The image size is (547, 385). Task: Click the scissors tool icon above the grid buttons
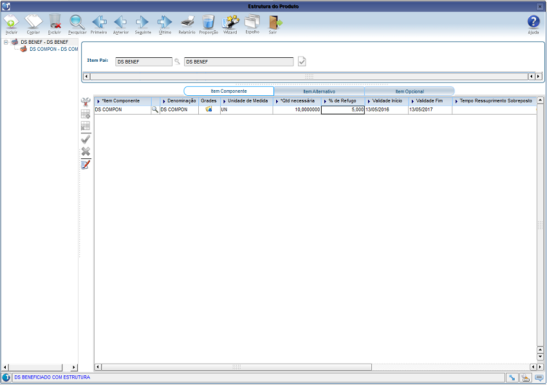(86, 102)
